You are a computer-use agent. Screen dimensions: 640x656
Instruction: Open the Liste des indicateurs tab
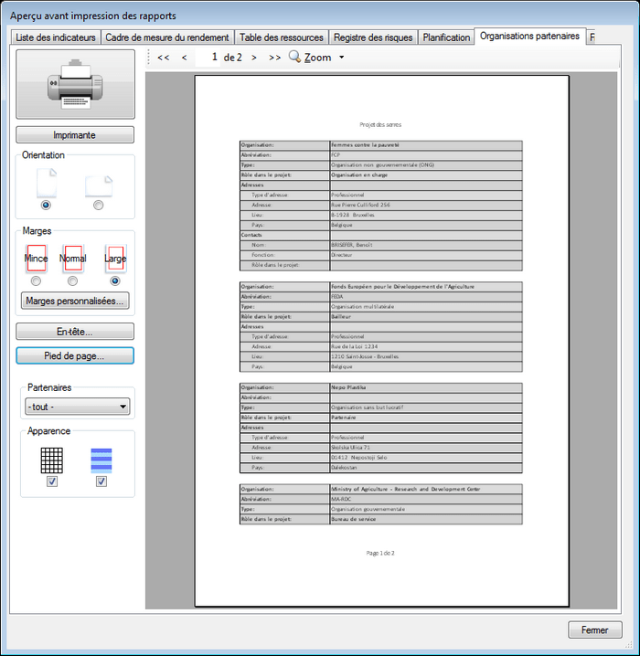[x=56, y=37]
